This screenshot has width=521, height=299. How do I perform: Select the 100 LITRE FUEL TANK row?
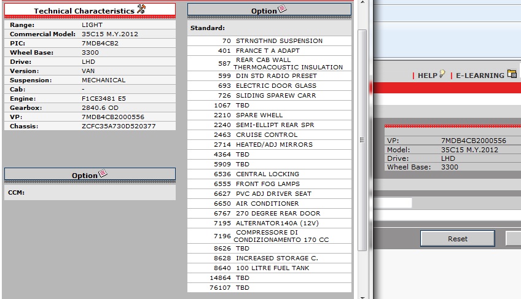click(x=270, y=268)
